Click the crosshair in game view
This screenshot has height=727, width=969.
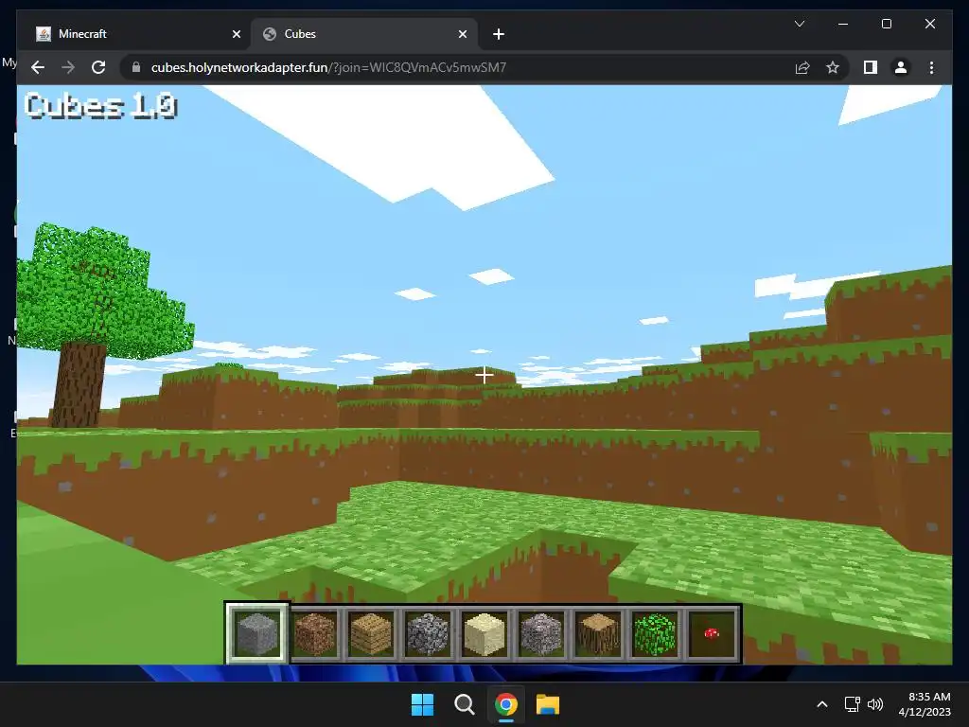pos(484,375)
